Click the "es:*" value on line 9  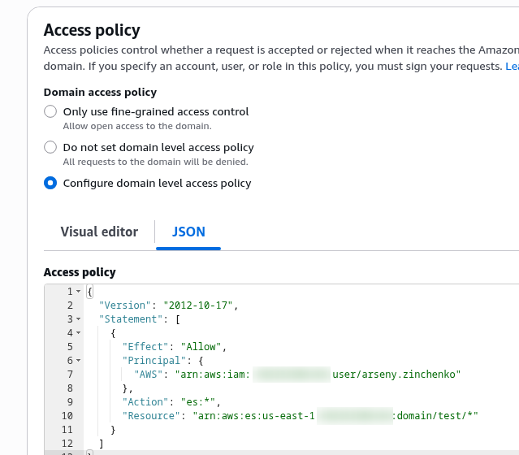[x=198, y=402]
